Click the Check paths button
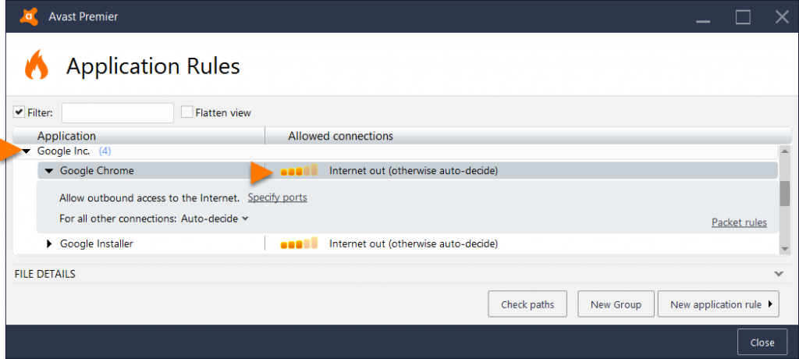Viewport: 799px width, 359px height. 527,304
